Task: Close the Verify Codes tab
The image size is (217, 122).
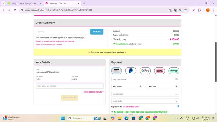Action: [41, 3]
